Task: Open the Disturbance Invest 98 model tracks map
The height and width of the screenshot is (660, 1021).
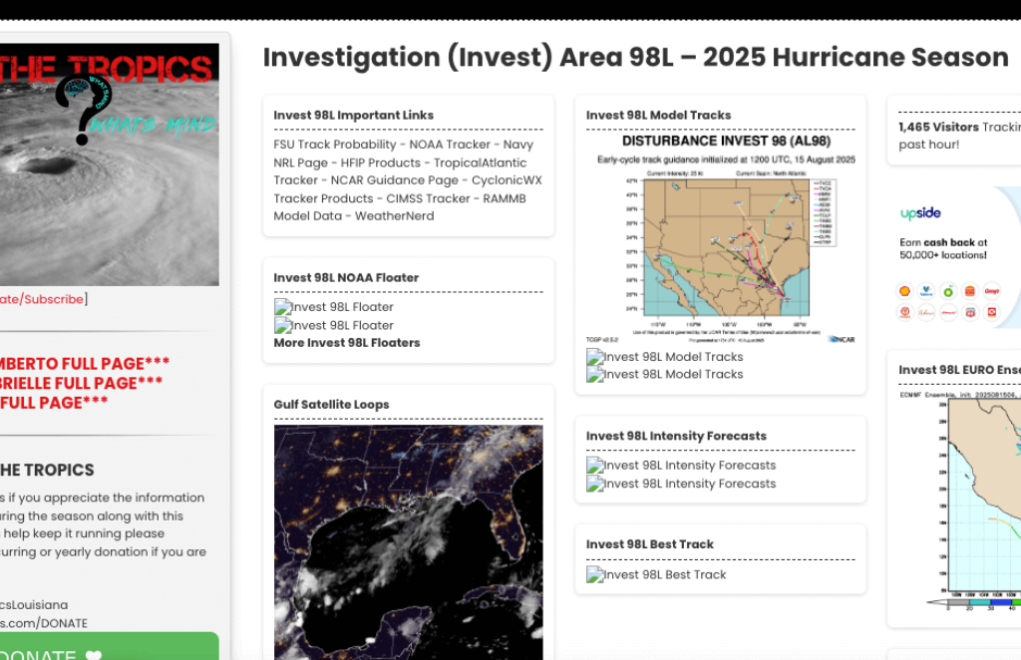Action: [x=720, y=239]
